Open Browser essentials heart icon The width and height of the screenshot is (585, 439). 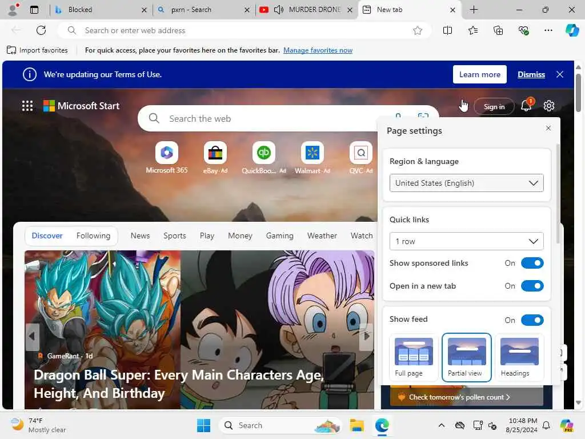click(523, 30)
